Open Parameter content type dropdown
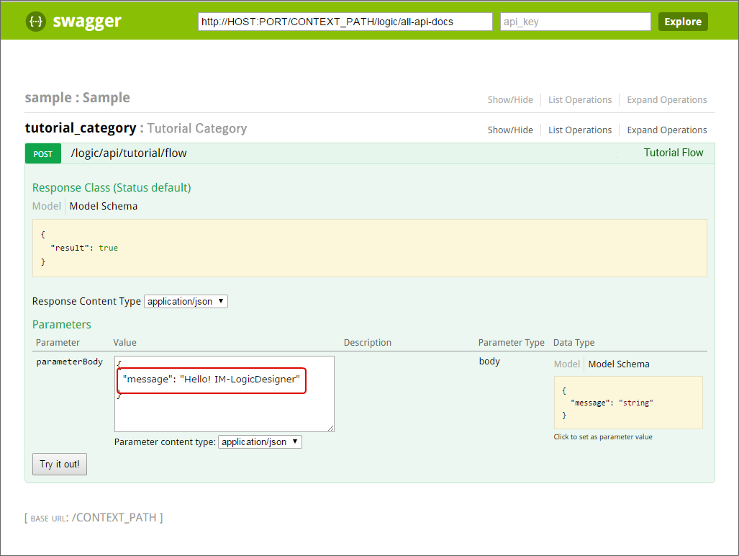This screenshot has width=739, height=556. (x=260, y=442)
